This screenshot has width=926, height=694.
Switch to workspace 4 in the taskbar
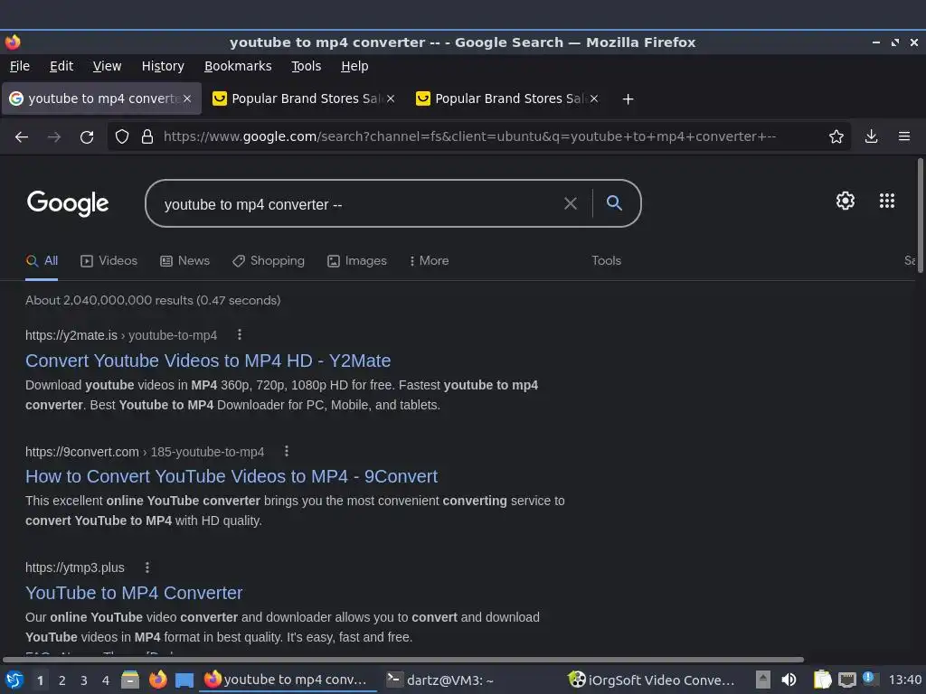coord(106,680)
